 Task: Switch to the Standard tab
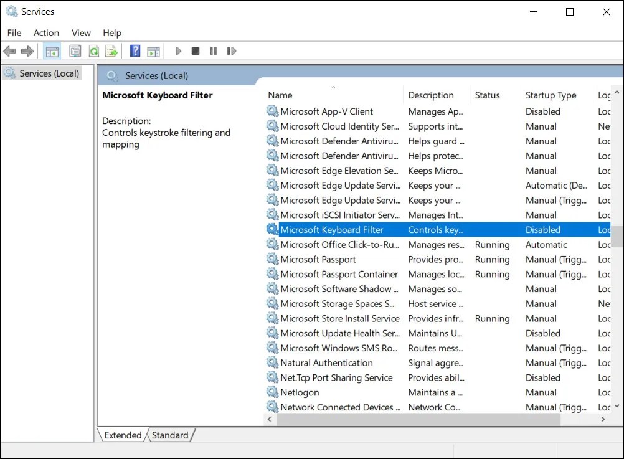(170, 435)
